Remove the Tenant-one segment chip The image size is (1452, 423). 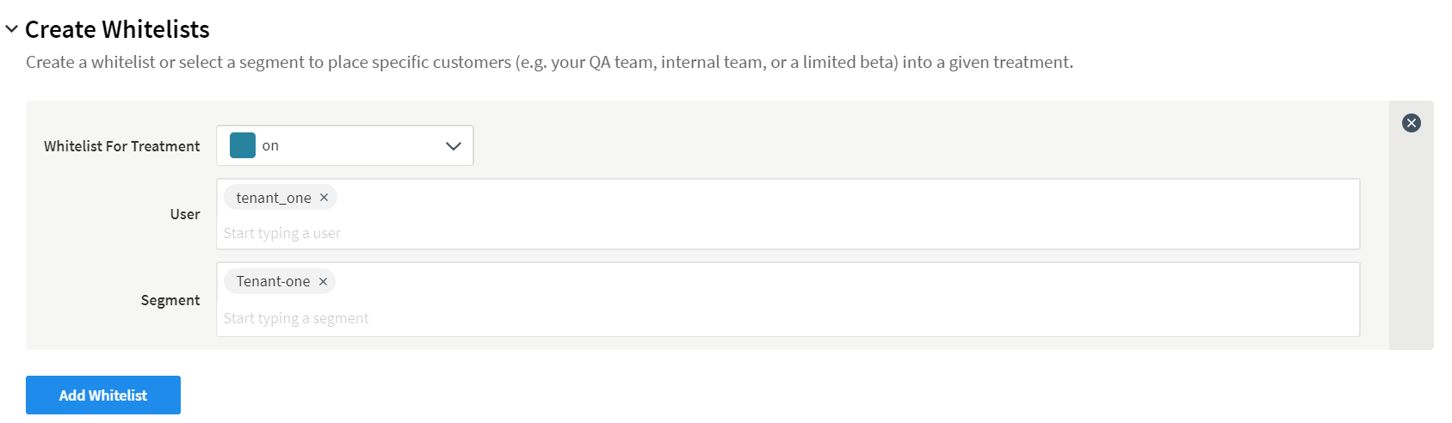(x=324, y=281)
